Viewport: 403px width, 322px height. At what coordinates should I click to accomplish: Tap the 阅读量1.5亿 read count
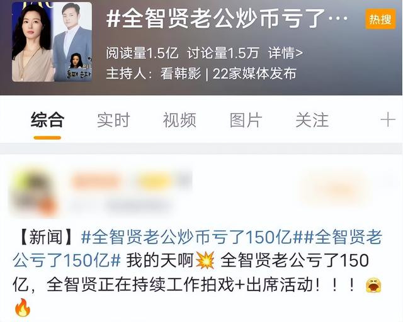click(142, 53)
